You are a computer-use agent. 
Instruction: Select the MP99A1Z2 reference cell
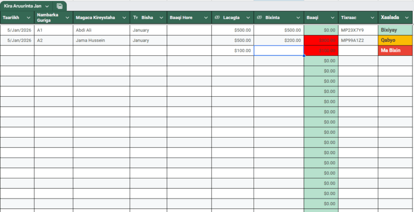358,40
